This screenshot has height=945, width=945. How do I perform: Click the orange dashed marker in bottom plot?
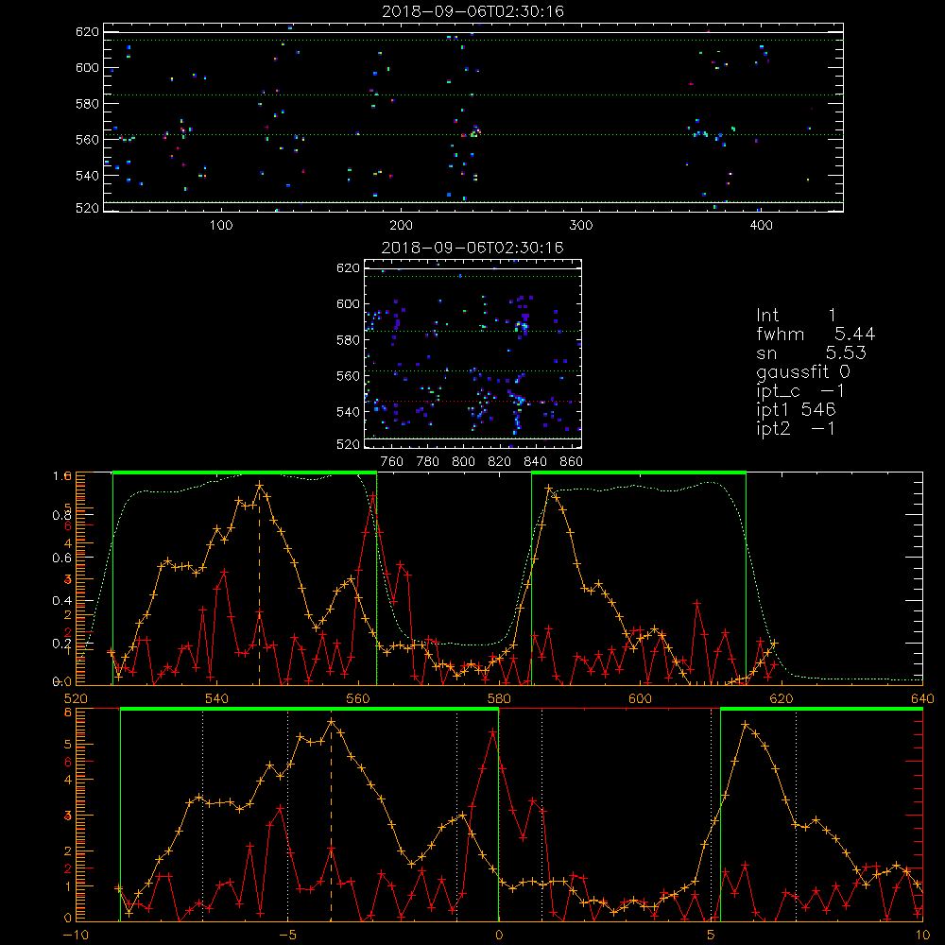click(x=331, y=819)
